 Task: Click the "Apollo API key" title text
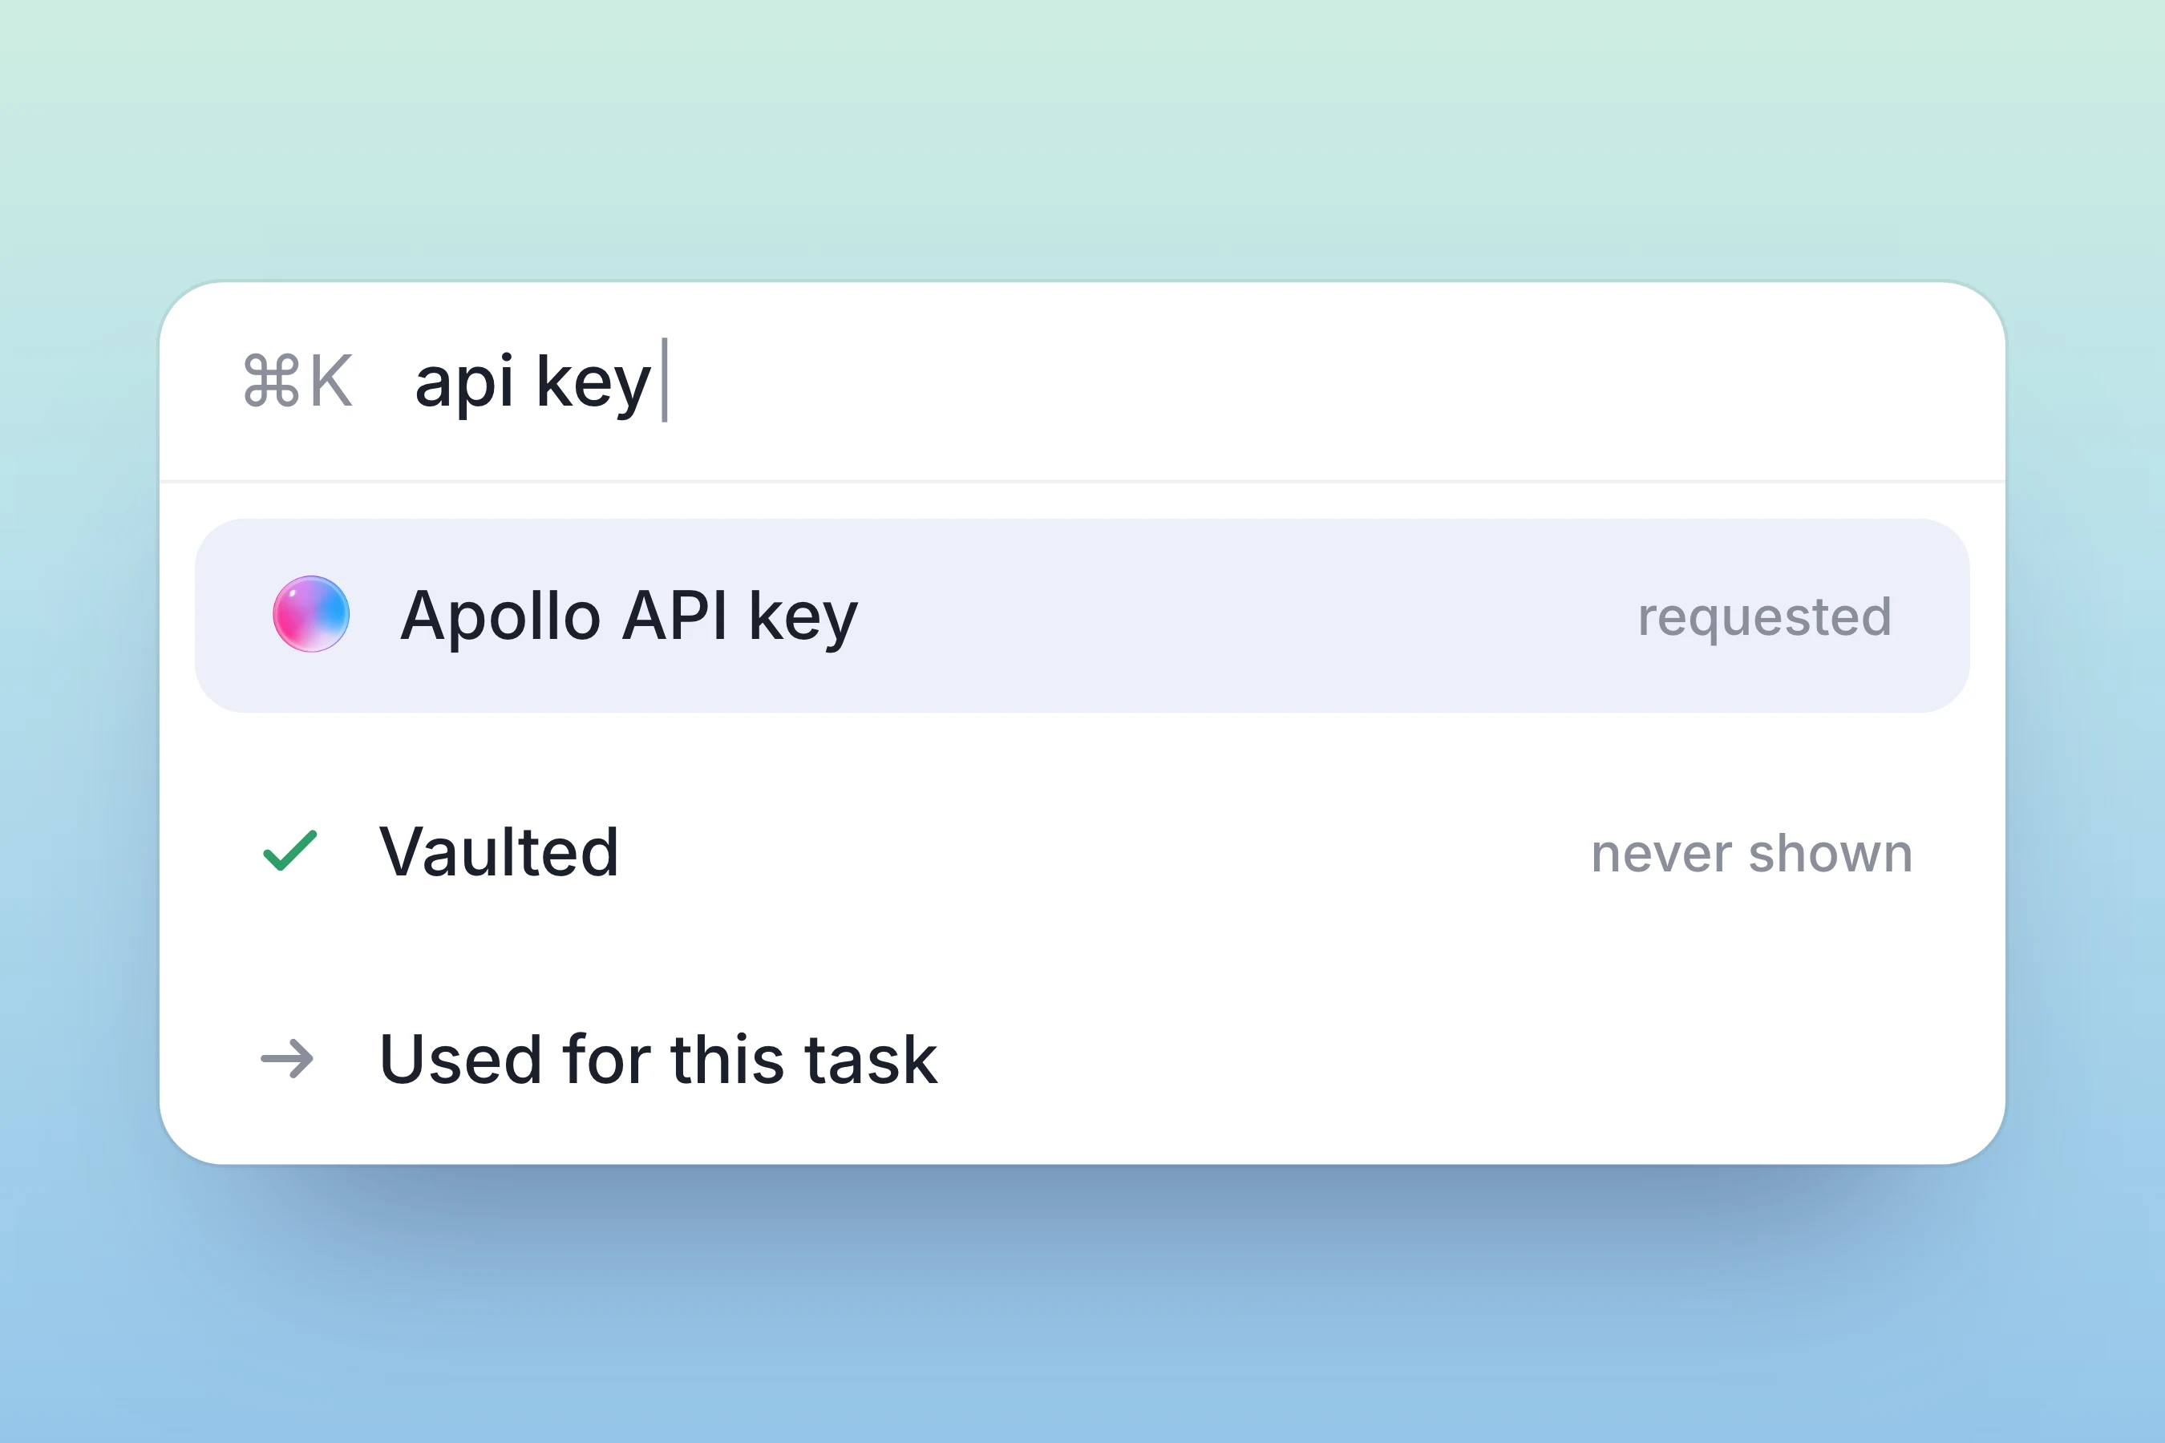coord(629,616)
